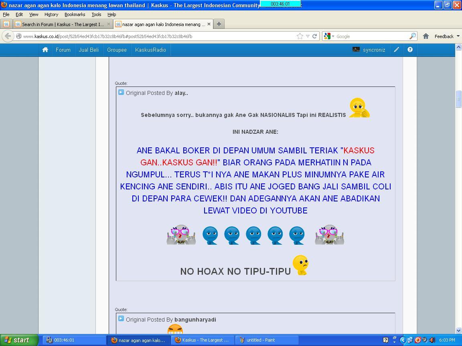Viewport: 462px width, 346px height.
Task: Switch to 'Search in Forum | Kaskus' tab
Action: click(63, 24)
